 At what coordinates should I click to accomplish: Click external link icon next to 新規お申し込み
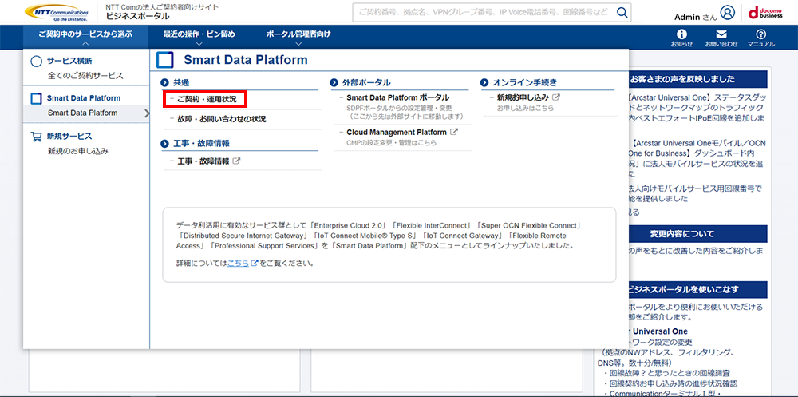(x=556, y=97)
